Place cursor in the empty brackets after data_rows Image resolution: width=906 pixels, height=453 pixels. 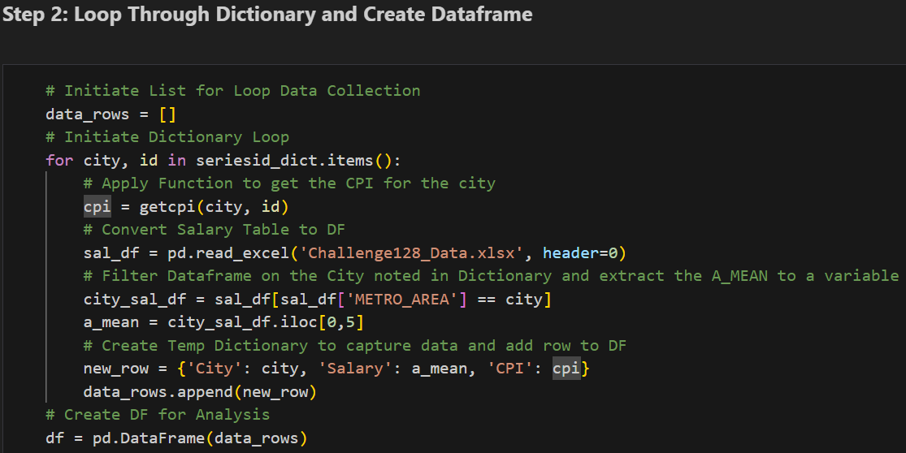coord(168,114)
